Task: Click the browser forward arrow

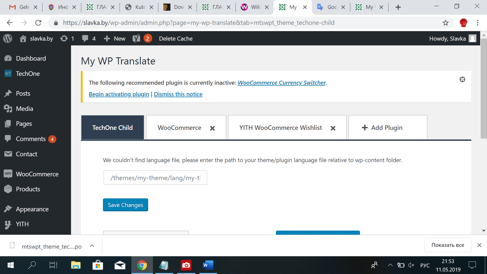Action: pos(24,23)
